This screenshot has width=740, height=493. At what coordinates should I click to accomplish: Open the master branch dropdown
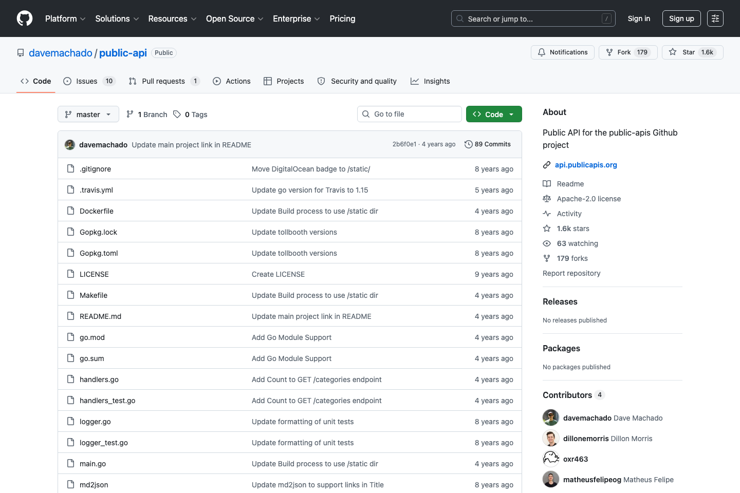(88, 114)
